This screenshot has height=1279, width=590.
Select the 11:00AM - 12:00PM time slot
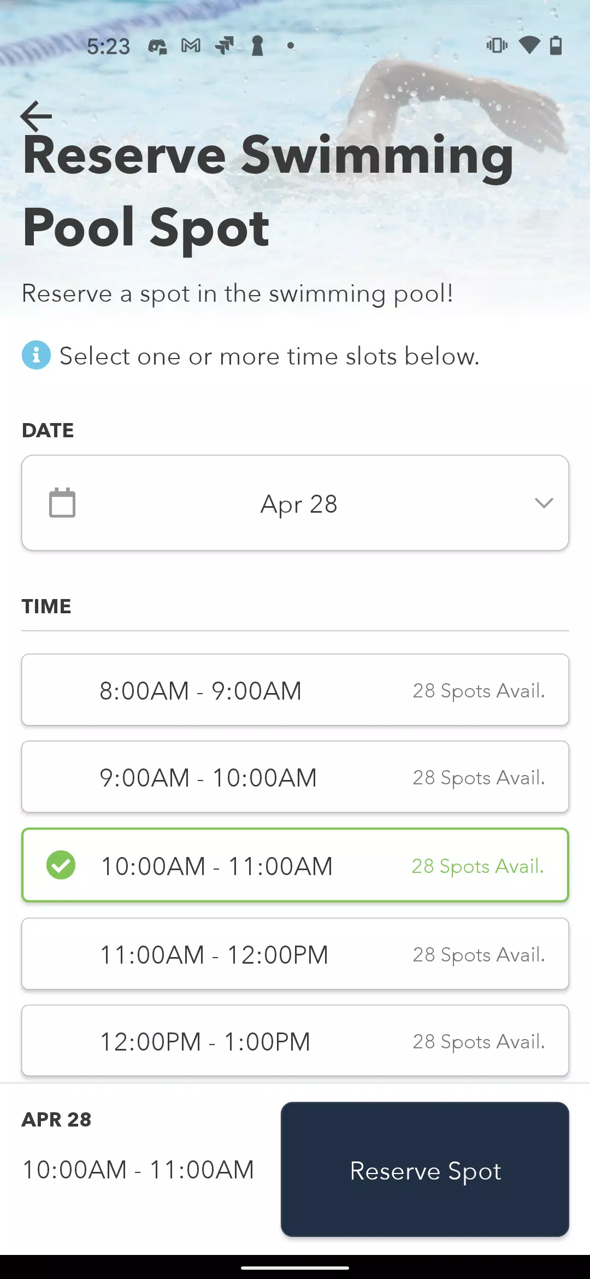click(295, 954)
